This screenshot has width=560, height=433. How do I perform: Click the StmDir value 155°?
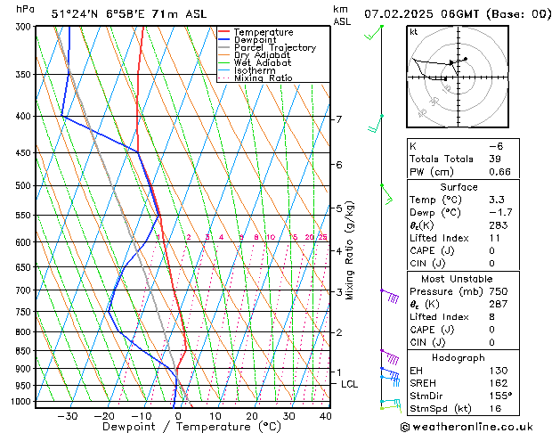pos(500,396)
